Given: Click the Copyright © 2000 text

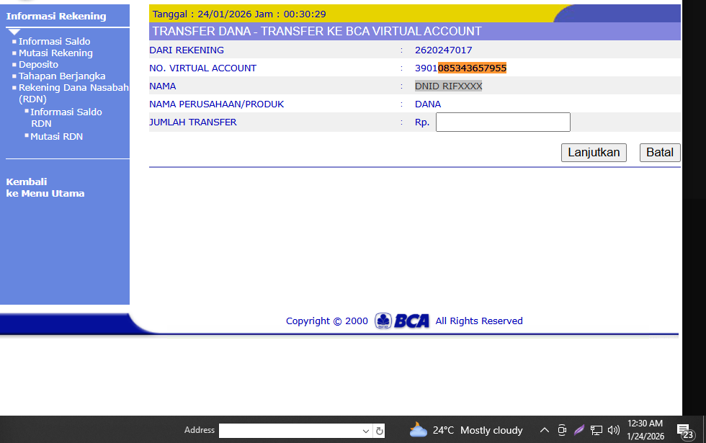Looking at the screenshot, I should pyautogui.click(x=327, y=321).
